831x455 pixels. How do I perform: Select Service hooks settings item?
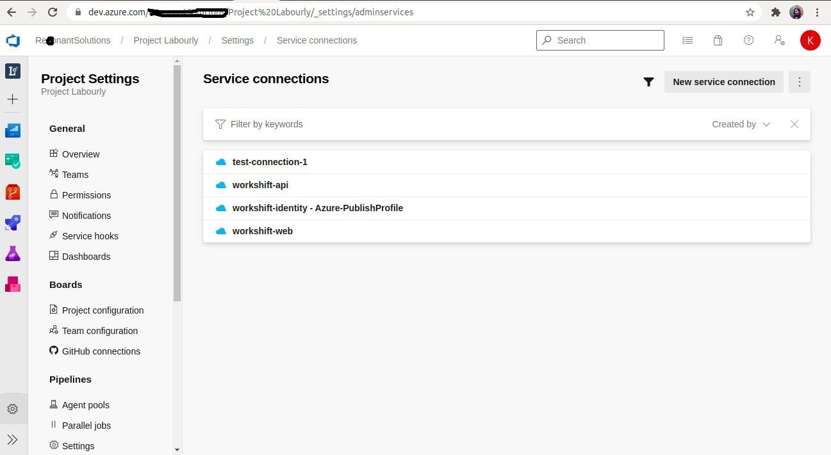[90, 236]
